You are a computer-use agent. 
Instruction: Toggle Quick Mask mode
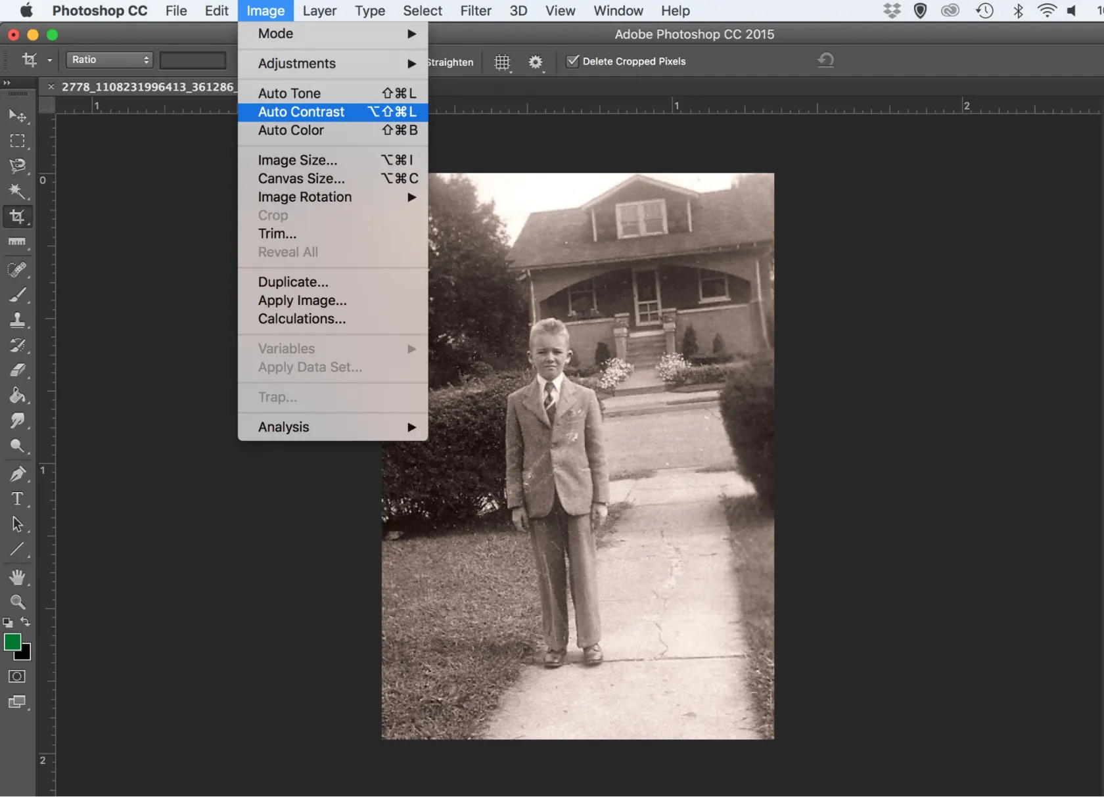coord(17,676)
